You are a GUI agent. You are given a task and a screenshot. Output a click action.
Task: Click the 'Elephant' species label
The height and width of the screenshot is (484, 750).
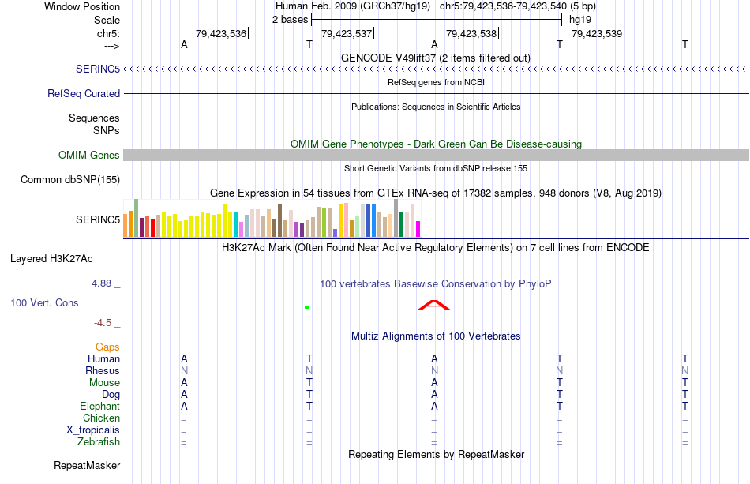click(x=100, y=406)
